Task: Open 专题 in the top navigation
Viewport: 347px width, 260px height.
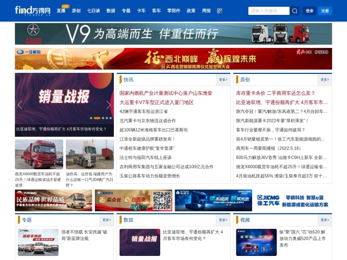Action: point(126,11)
